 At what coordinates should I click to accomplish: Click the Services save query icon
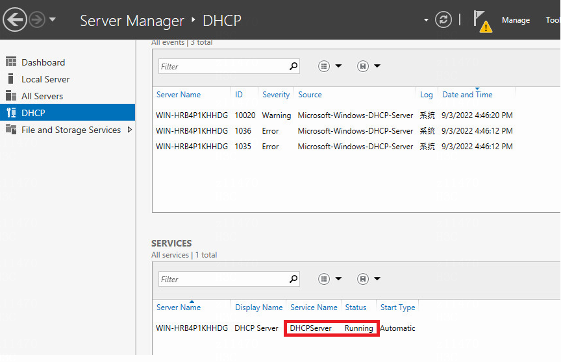(363, 279)
